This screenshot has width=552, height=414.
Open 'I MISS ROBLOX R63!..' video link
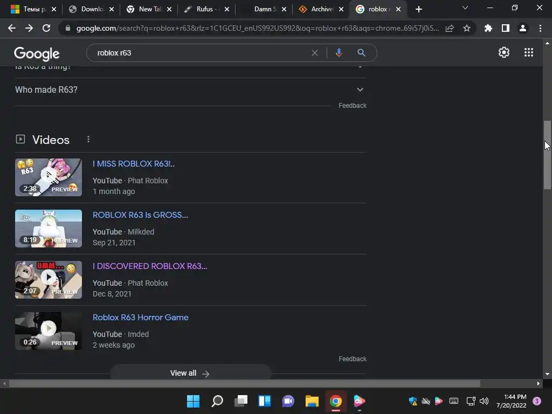[134, 164]
